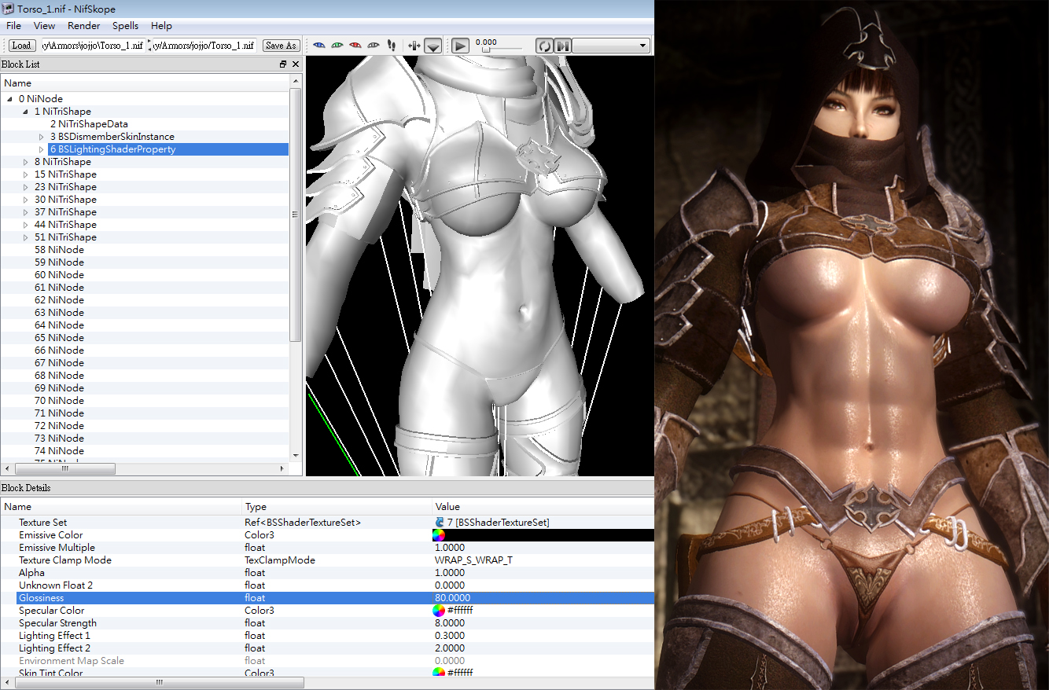This screenshot has width=1049, height=690.
Task: Select the blue eye view icon
Action: pyautogui.click(x=319, y=46)
